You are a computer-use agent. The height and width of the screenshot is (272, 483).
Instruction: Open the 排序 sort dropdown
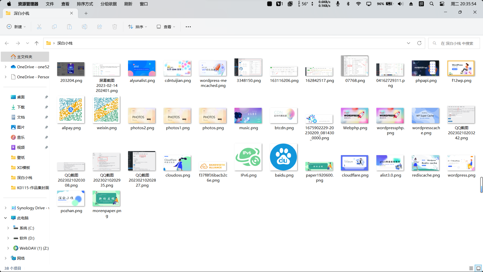pos(138,27)
